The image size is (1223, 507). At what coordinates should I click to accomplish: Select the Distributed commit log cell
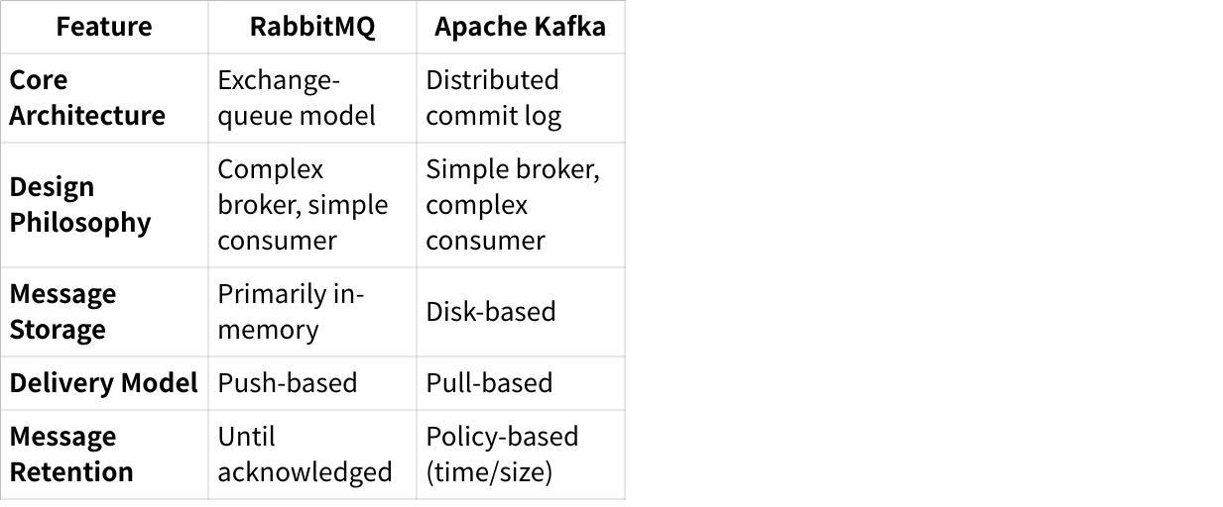click(x=493, y=98)
